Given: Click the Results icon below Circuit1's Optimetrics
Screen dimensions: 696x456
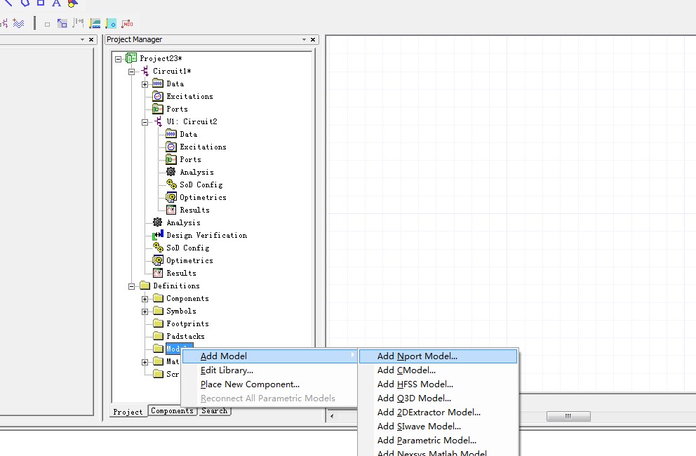Looking at the screenshot, I should click(158, 273).
